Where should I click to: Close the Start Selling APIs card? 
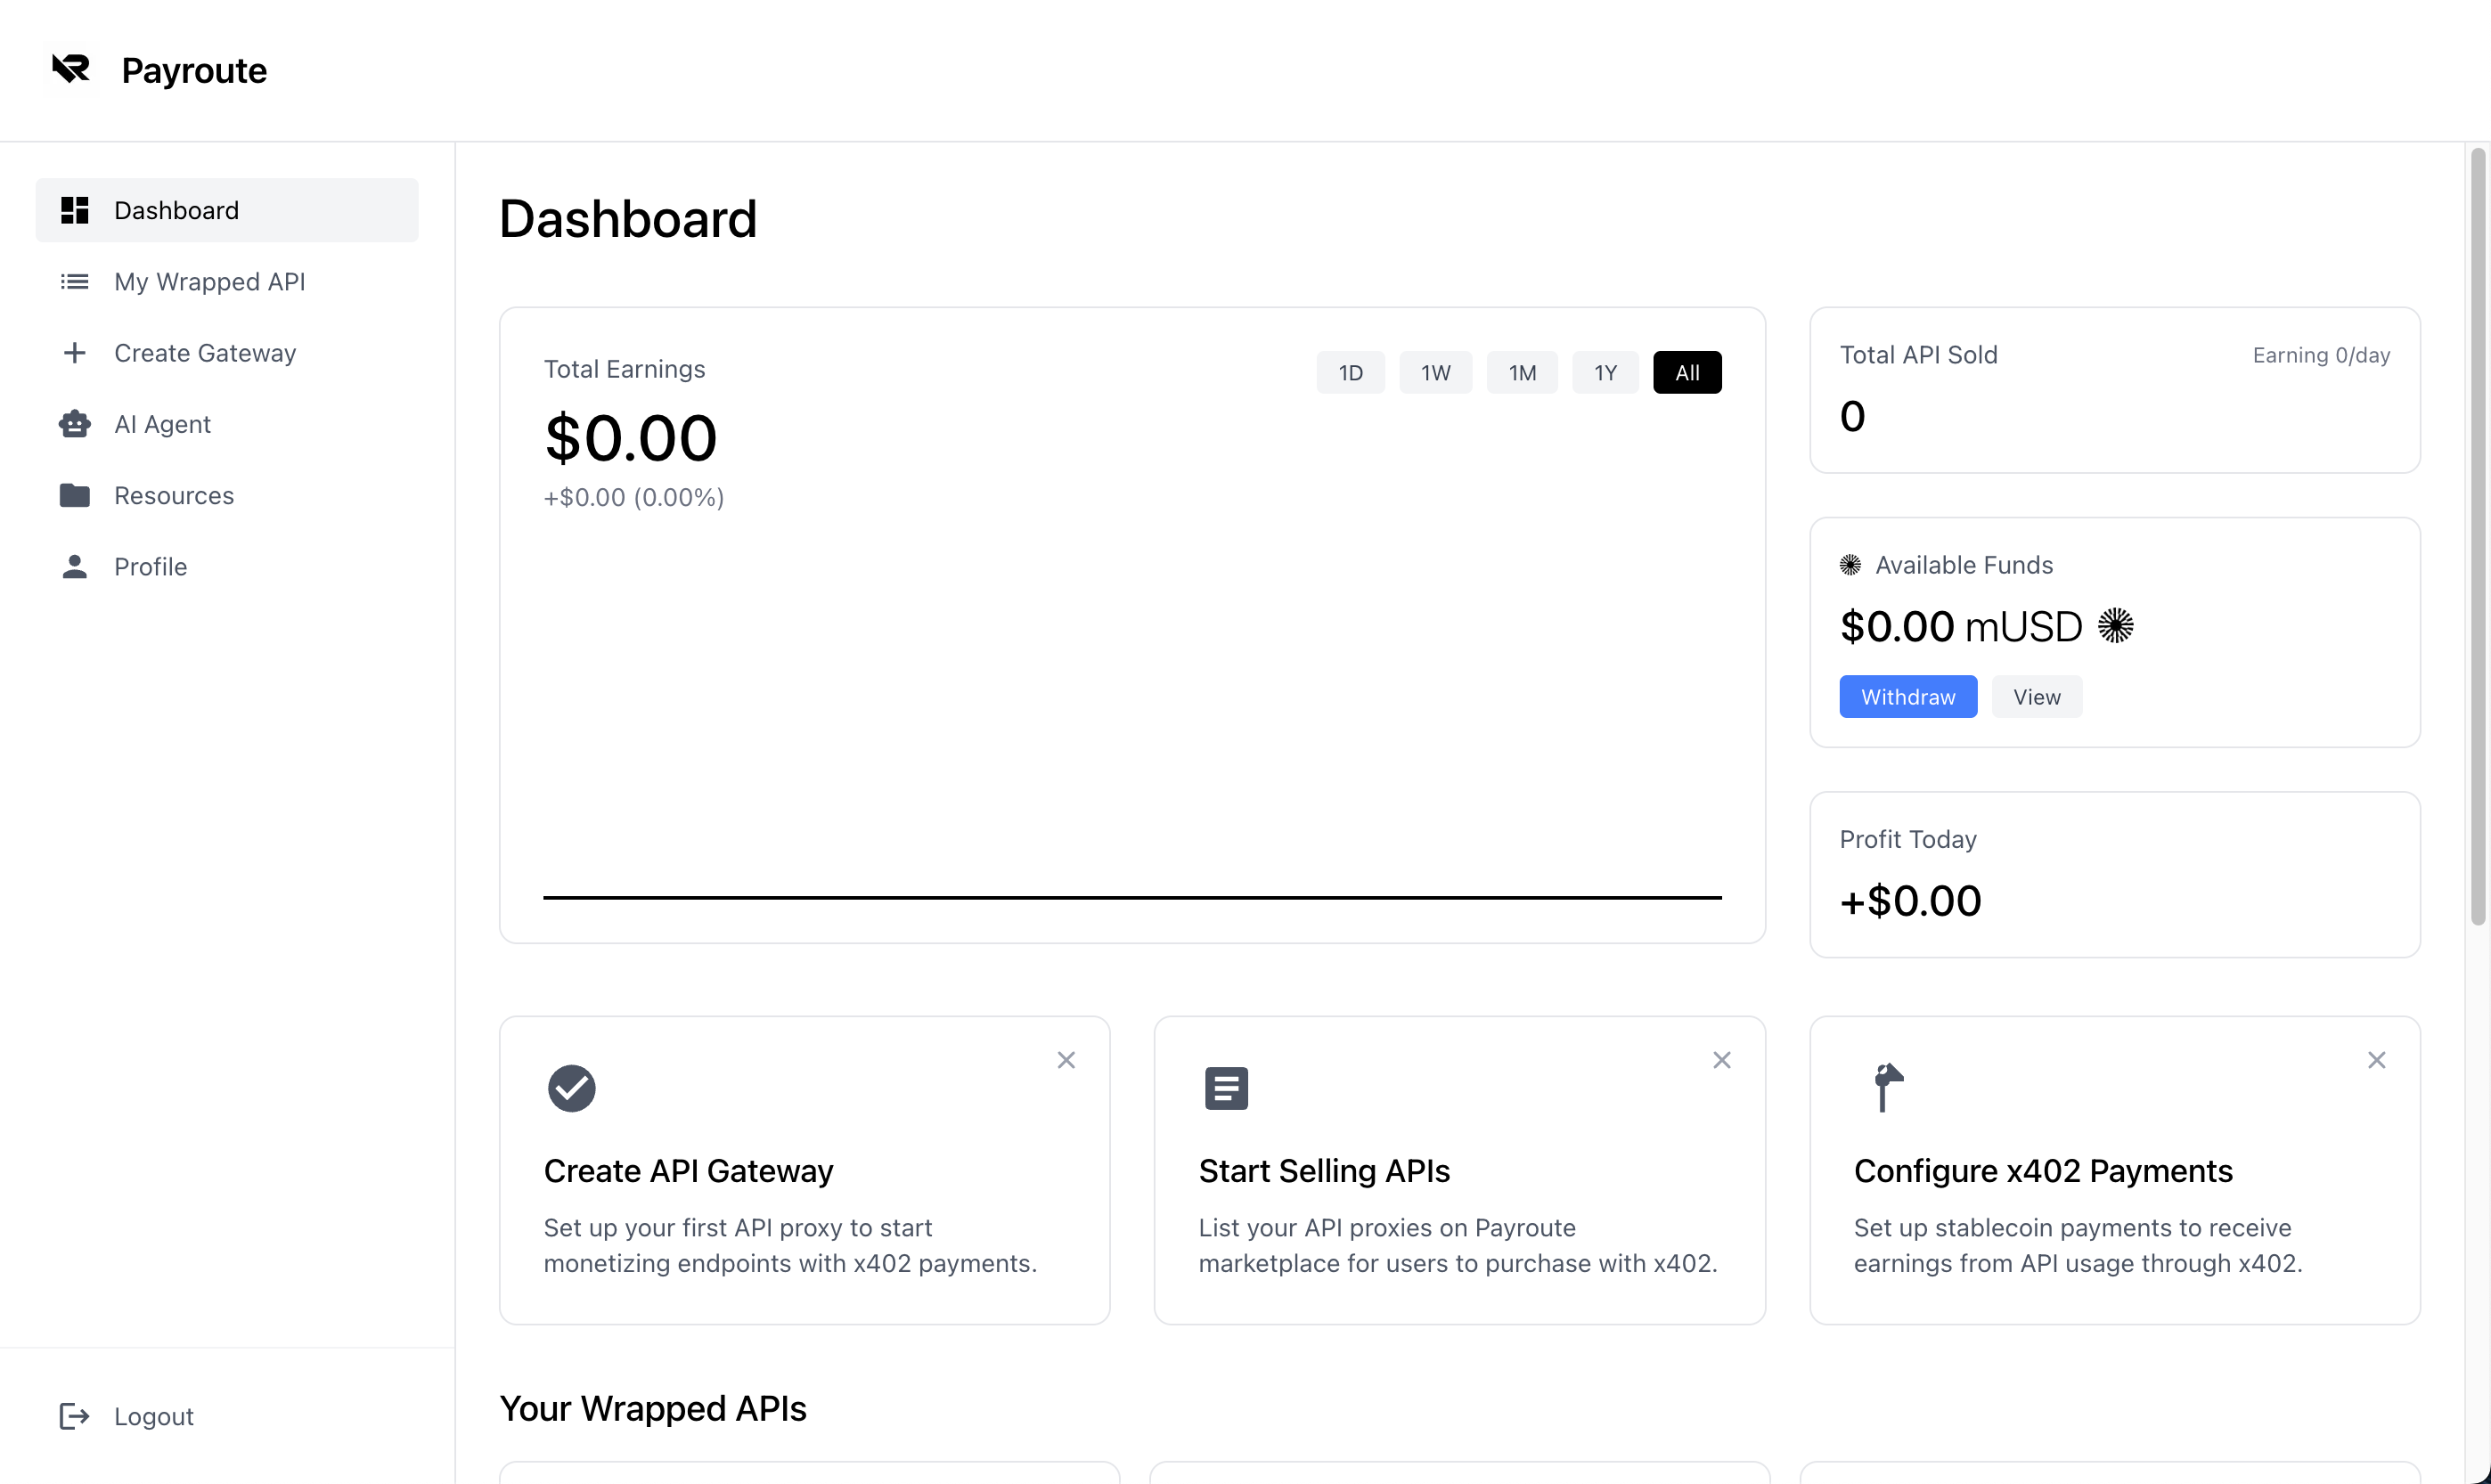click(x=1721, y=1060)
